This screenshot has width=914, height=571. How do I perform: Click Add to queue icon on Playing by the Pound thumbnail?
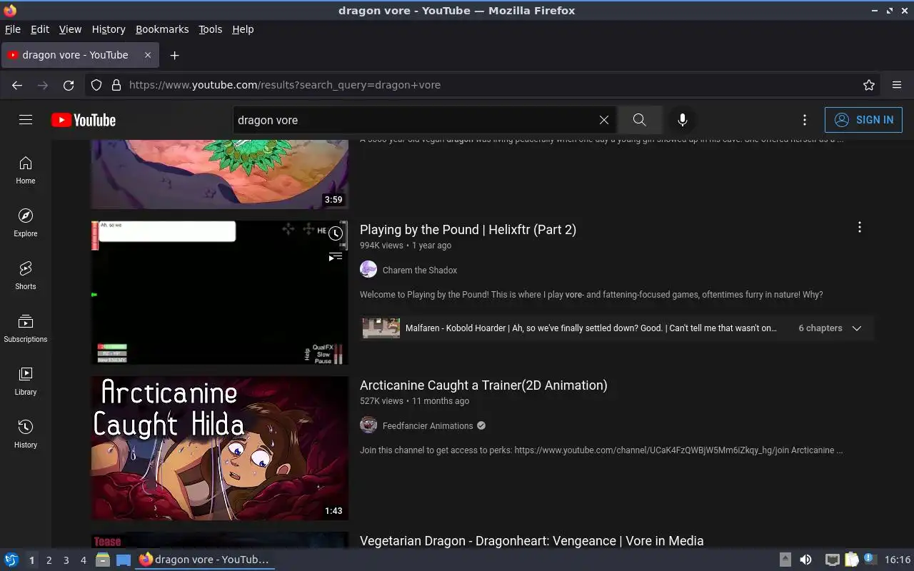click(336, 257)
